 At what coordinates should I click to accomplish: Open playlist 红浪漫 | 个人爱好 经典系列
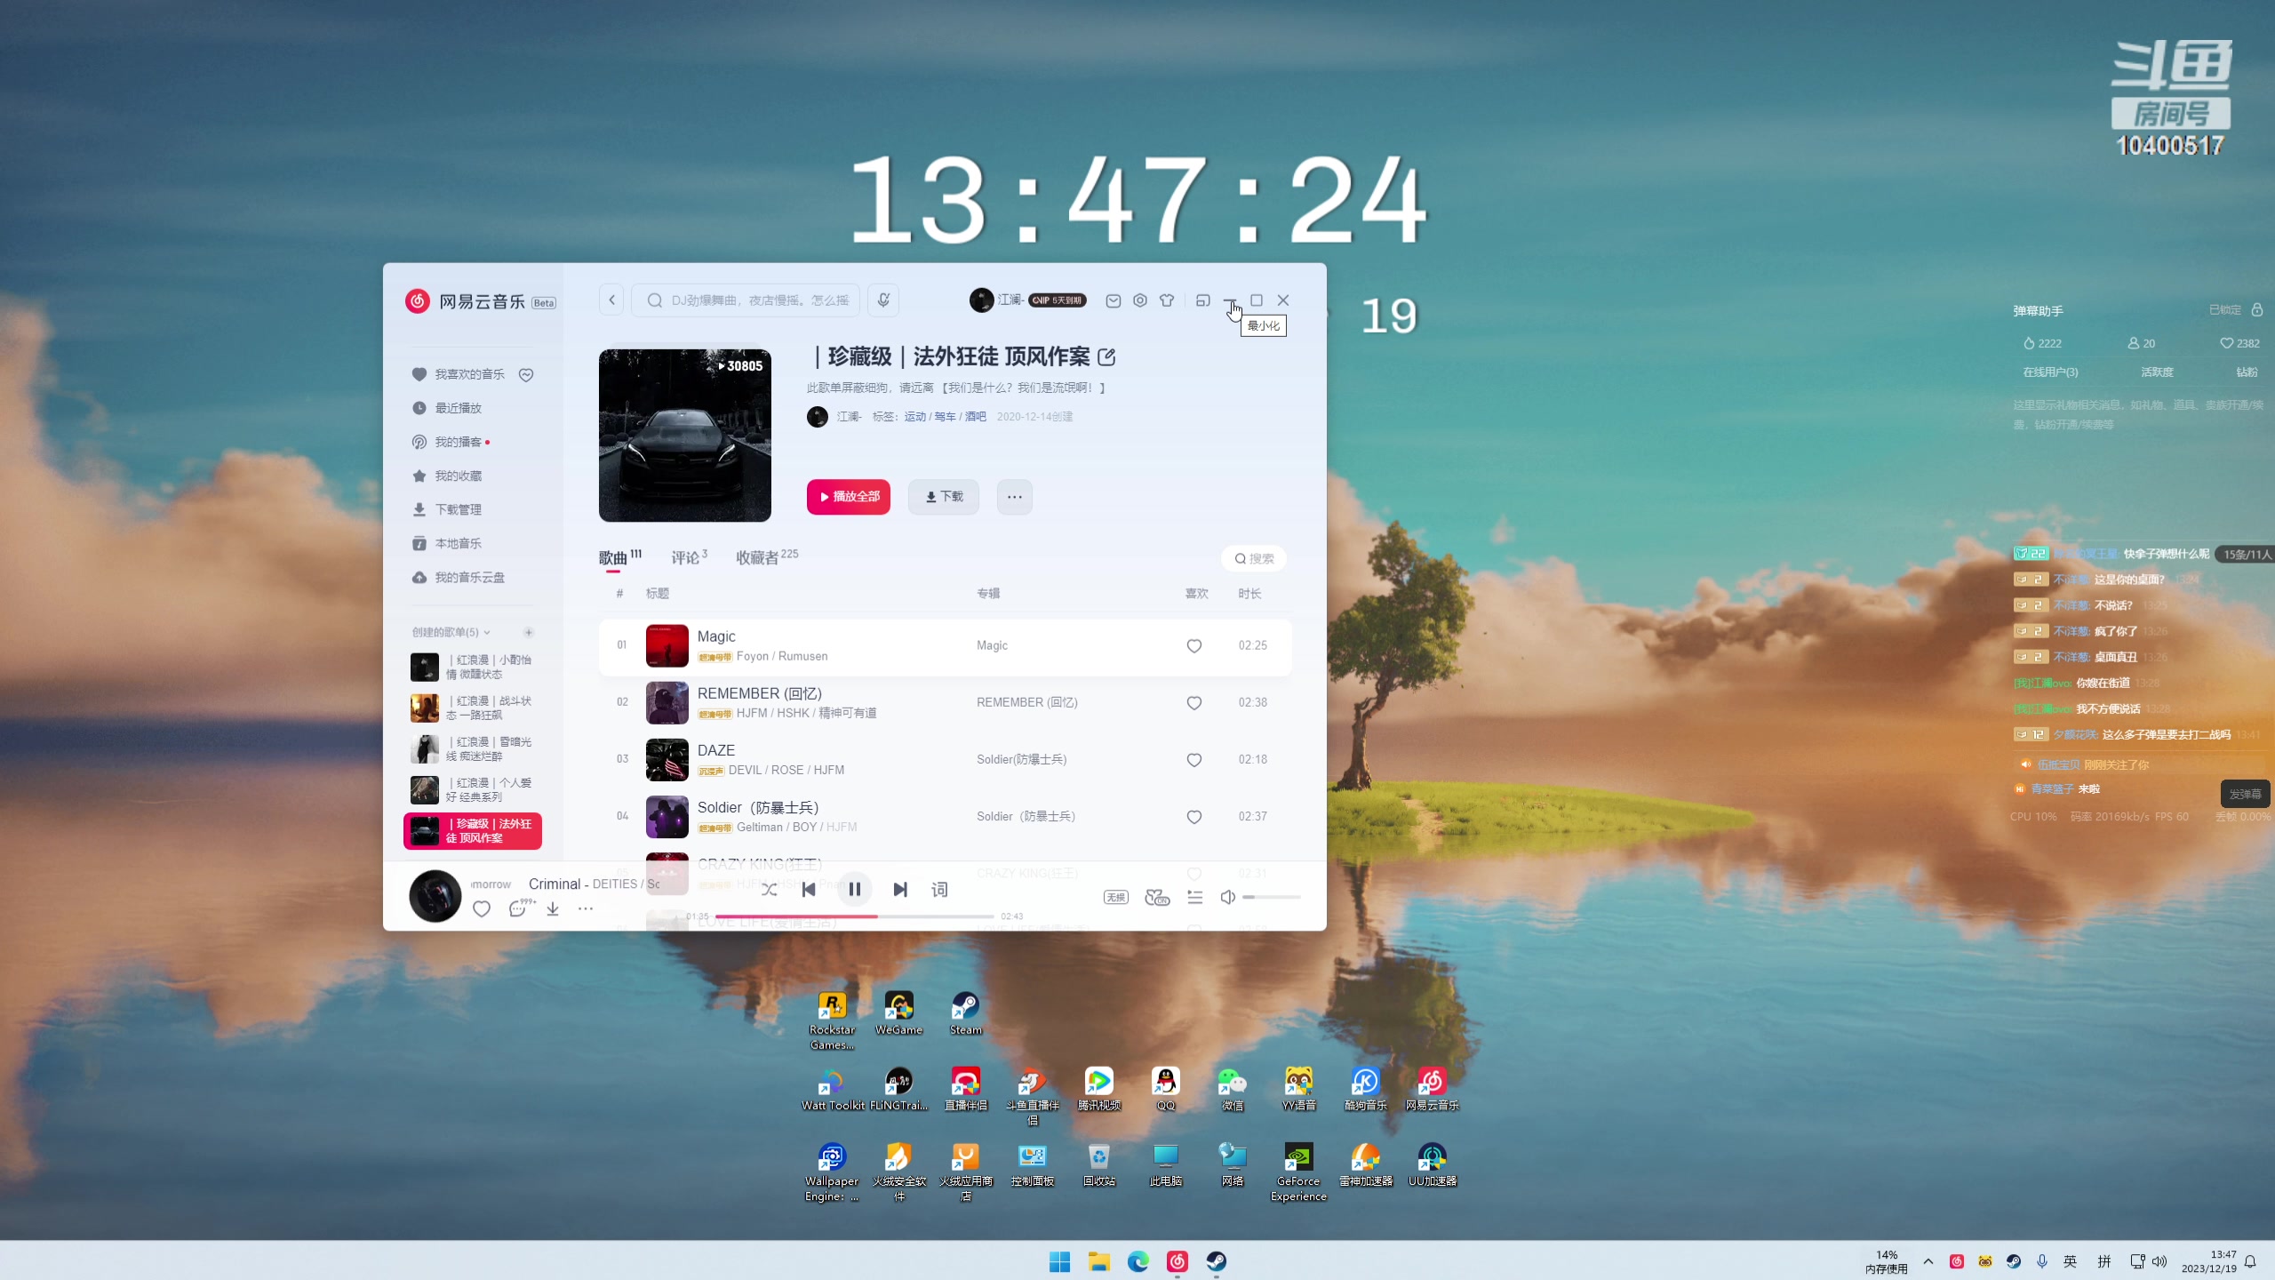click(472, 789)
